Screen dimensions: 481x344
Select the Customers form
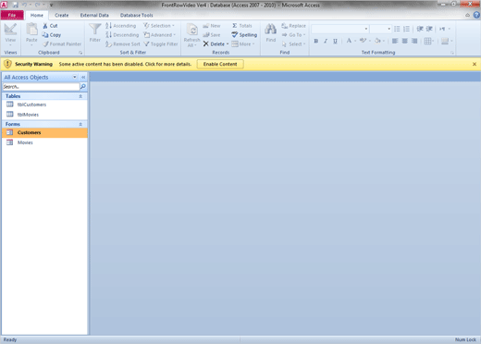tap(44, 132)
